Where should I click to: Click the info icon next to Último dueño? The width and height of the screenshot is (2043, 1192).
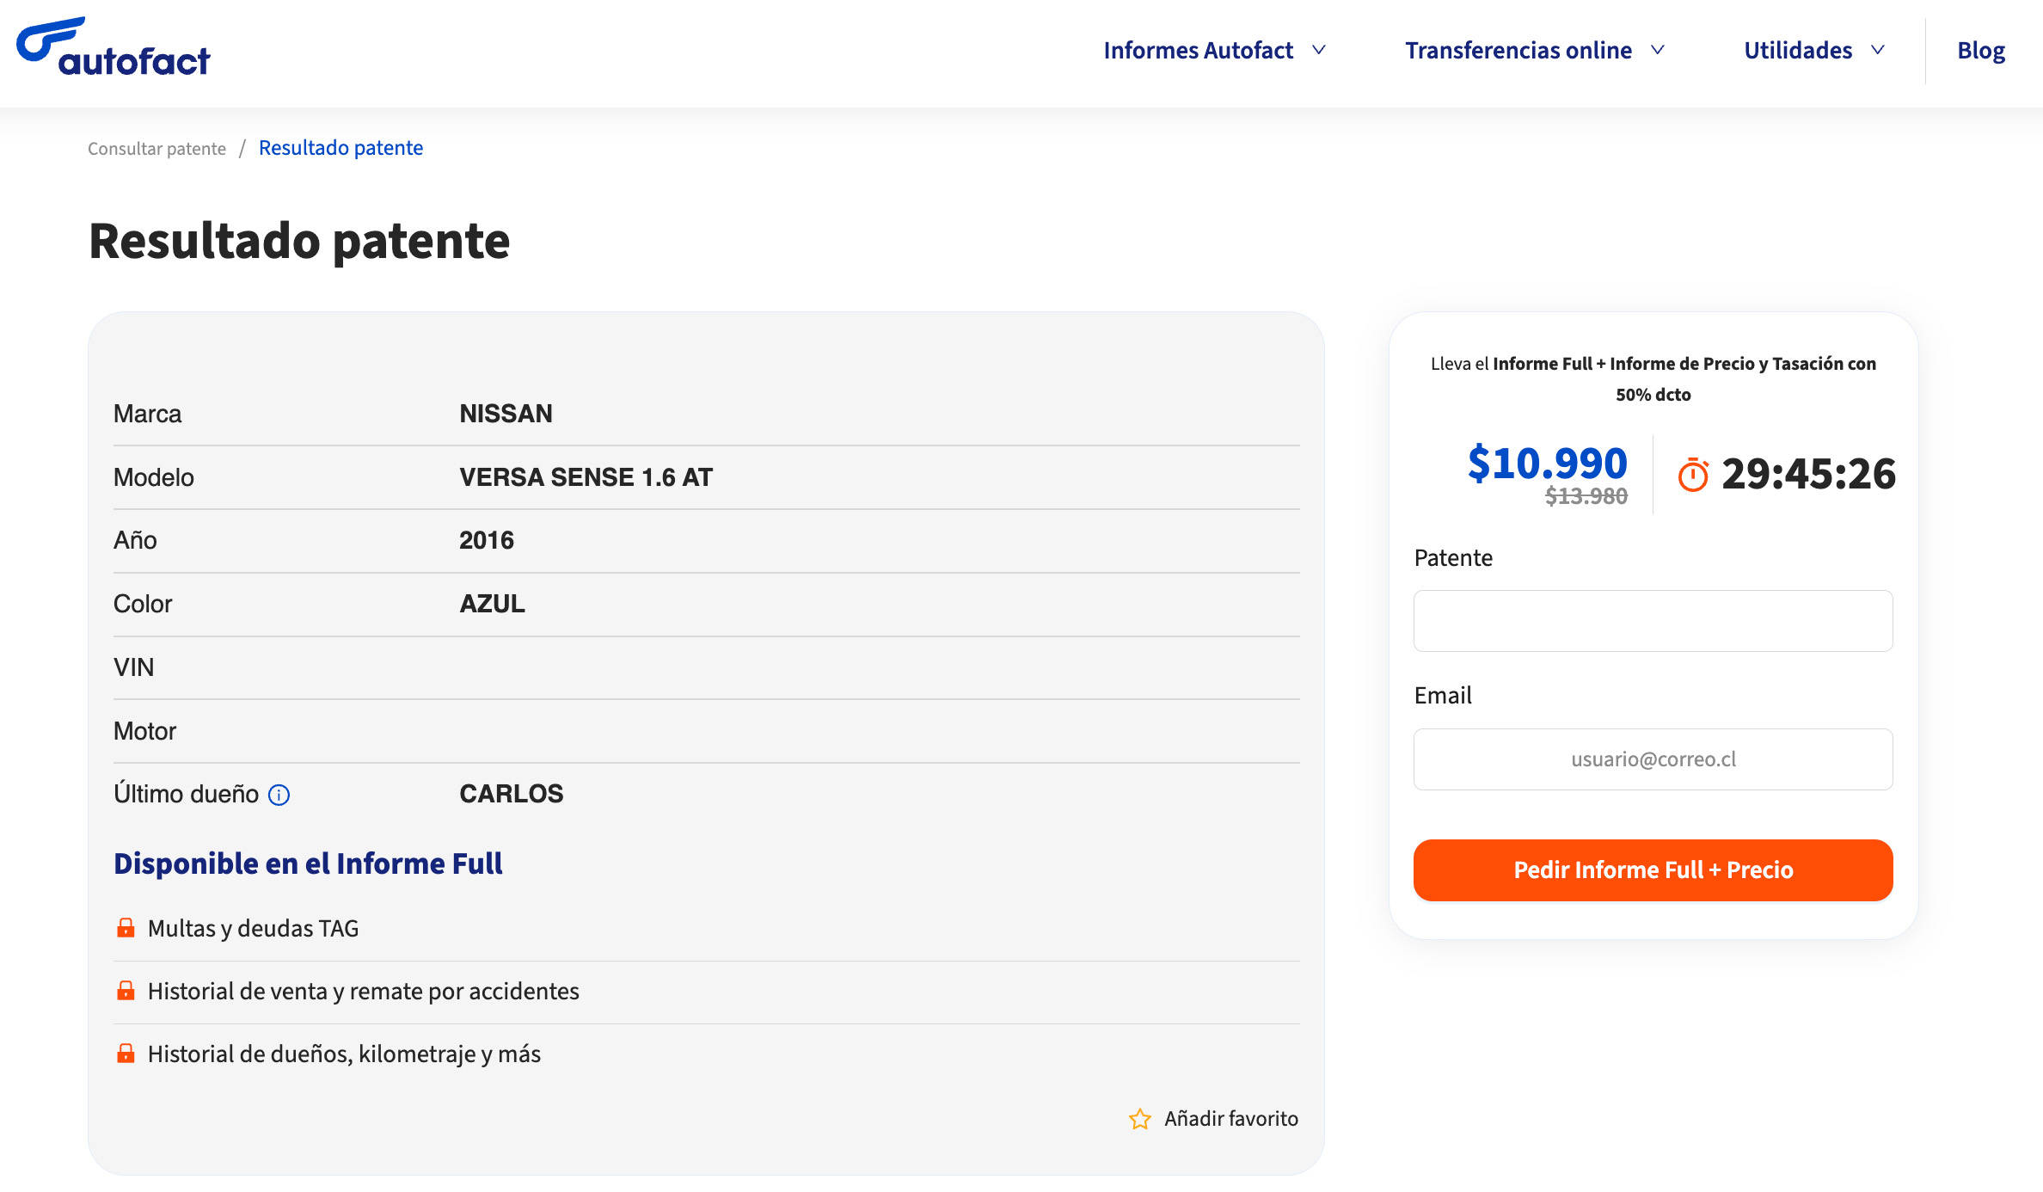click(278, 796)
